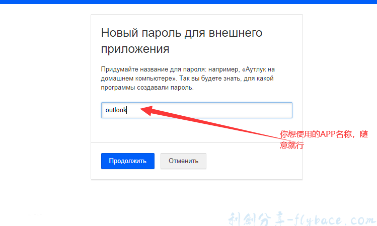Click the Продолжить button
The height and width of the screenshot is (226, 377).
point(127,161)
